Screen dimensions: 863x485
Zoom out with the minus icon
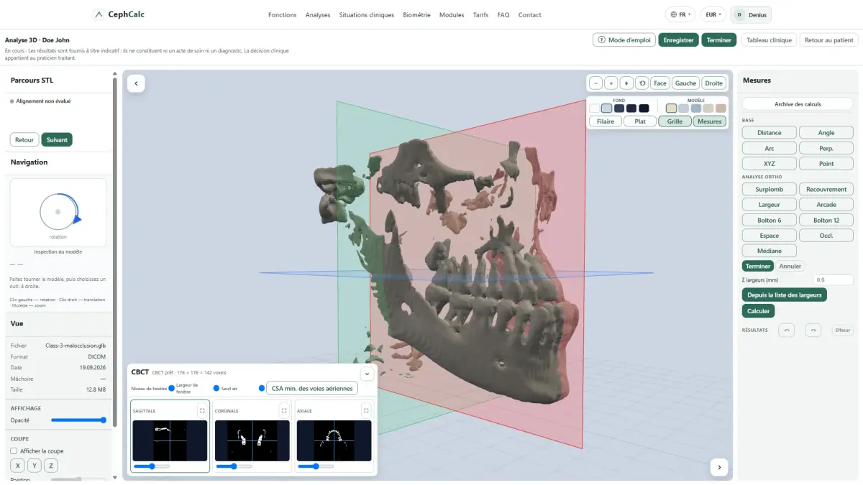(x=595, y=83)
